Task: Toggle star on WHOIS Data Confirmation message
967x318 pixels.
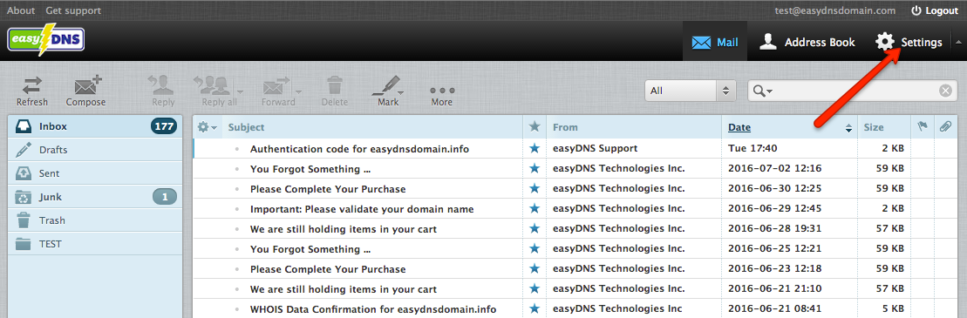Action: coord(535,308)
